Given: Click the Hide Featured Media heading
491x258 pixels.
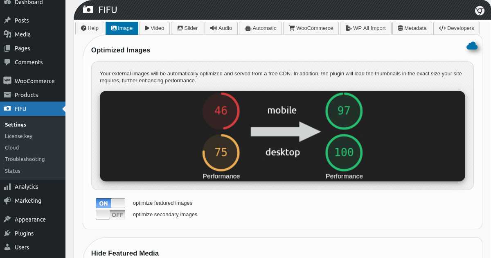Looking at the screenshot, I should click(x=125, y=253).
